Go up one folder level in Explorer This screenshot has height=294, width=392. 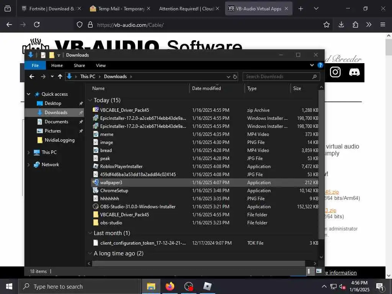(x=60, y=77)
